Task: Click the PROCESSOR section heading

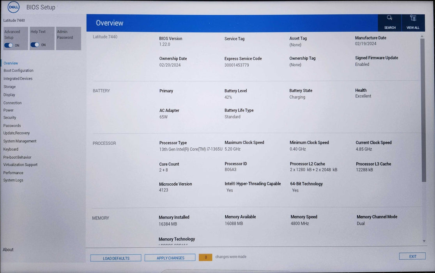Action: click(104, 143)
